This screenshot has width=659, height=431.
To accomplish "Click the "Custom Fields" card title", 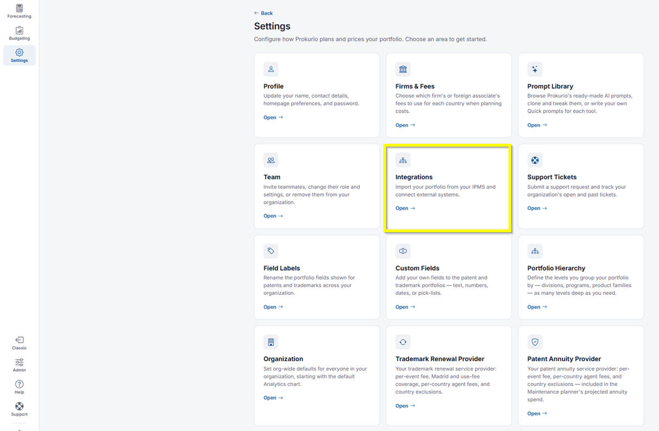I will (x=417, y=268).
